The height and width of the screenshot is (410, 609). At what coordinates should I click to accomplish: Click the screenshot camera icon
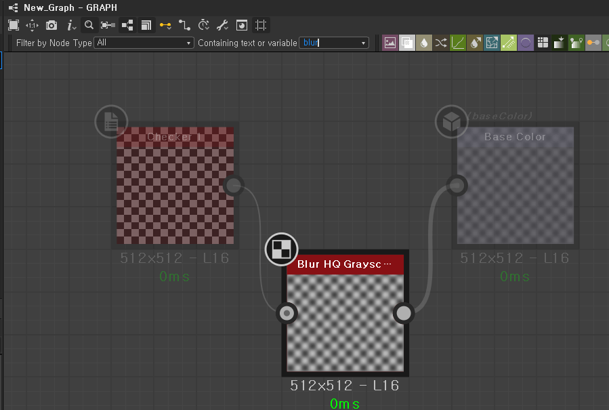(51, 24)
